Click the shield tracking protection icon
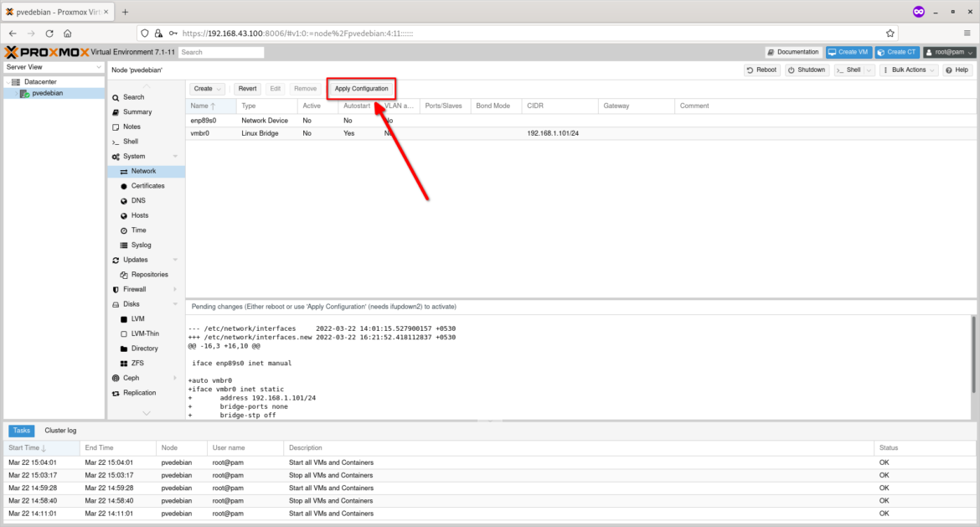 point(145,34)
